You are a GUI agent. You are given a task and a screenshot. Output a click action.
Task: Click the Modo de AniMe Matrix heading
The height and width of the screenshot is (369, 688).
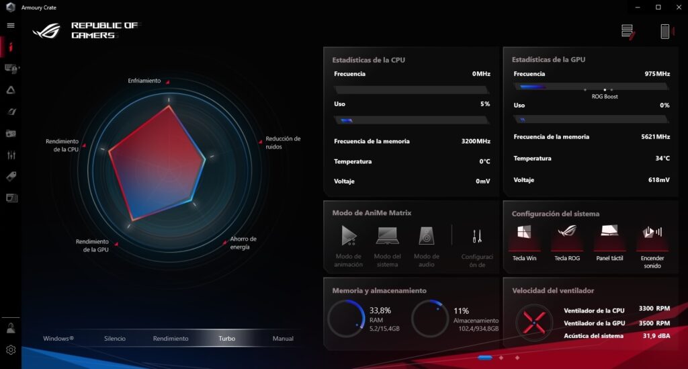[x=372, y=213]
